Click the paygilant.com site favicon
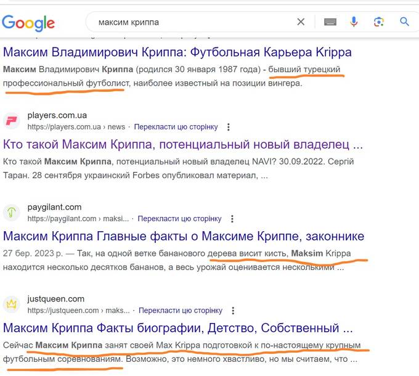 click(12, 213)
